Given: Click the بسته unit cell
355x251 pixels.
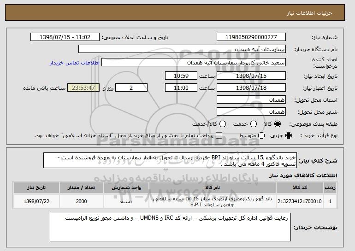Looking at the screenshot, I should [126, 201].
